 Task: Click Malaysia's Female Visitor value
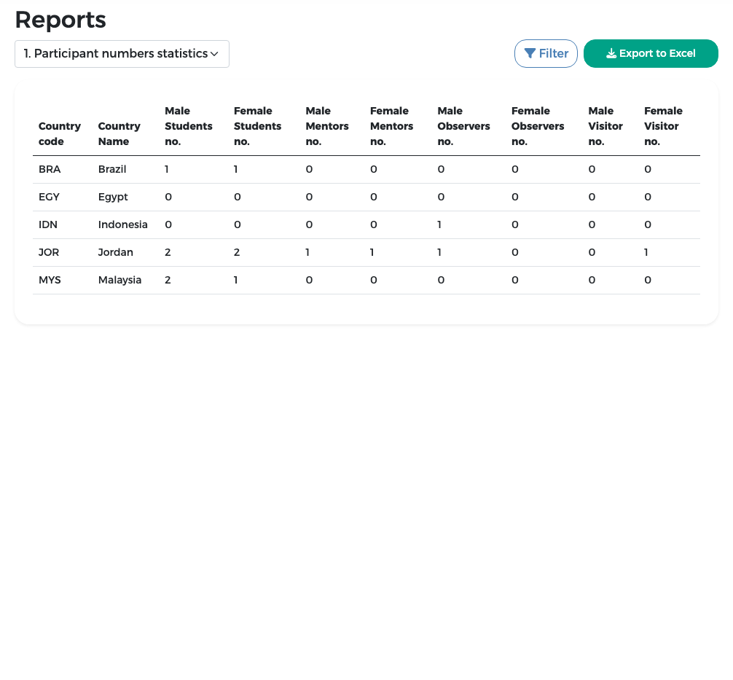[648, 280]
